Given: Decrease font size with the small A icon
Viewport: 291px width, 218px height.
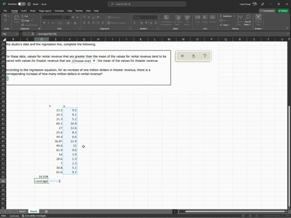Looking at the screenshot, I should [78, 18].
